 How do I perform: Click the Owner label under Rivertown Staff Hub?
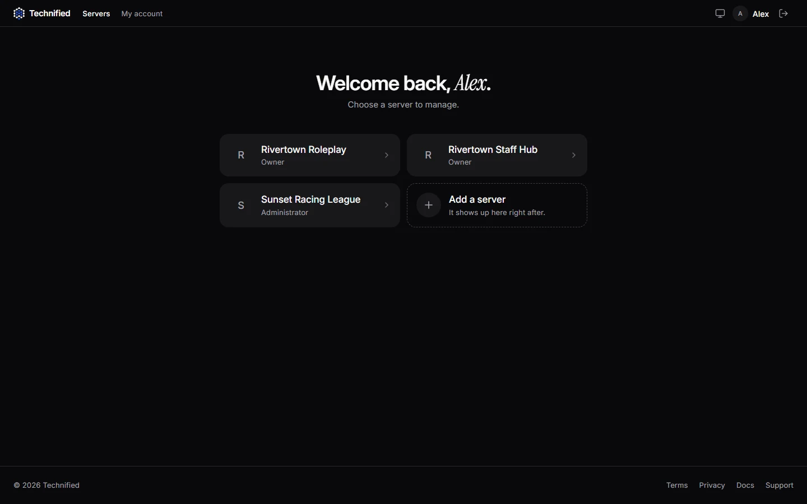460,162
